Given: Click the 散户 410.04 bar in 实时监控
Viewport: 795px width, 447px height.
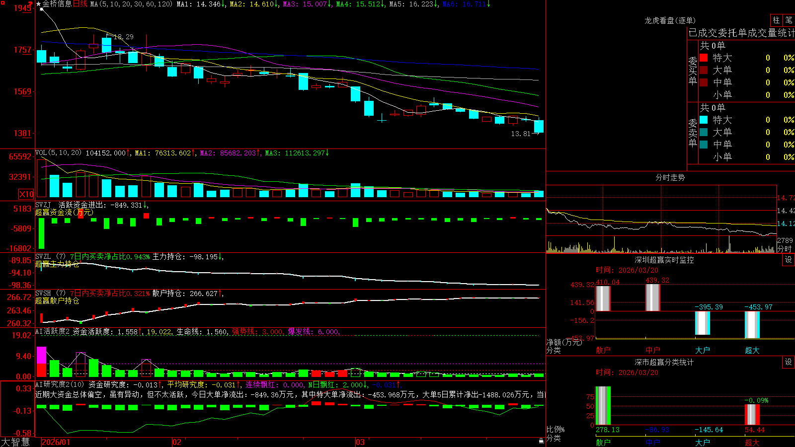Looking at the screenshot, I should point(603,298).
